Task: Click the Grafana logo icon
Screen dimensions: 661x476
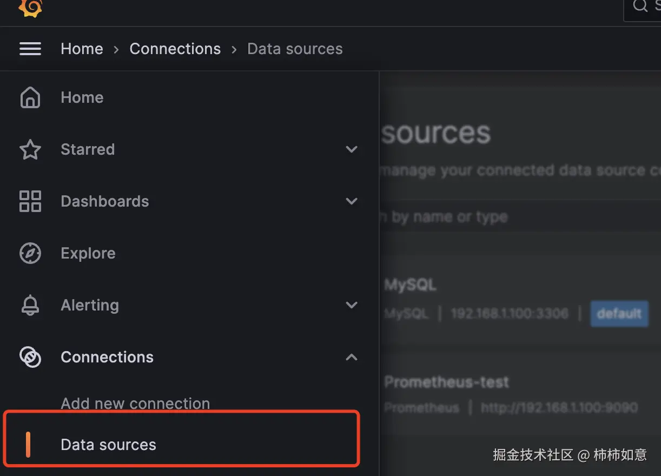Action: pos(30,9)
